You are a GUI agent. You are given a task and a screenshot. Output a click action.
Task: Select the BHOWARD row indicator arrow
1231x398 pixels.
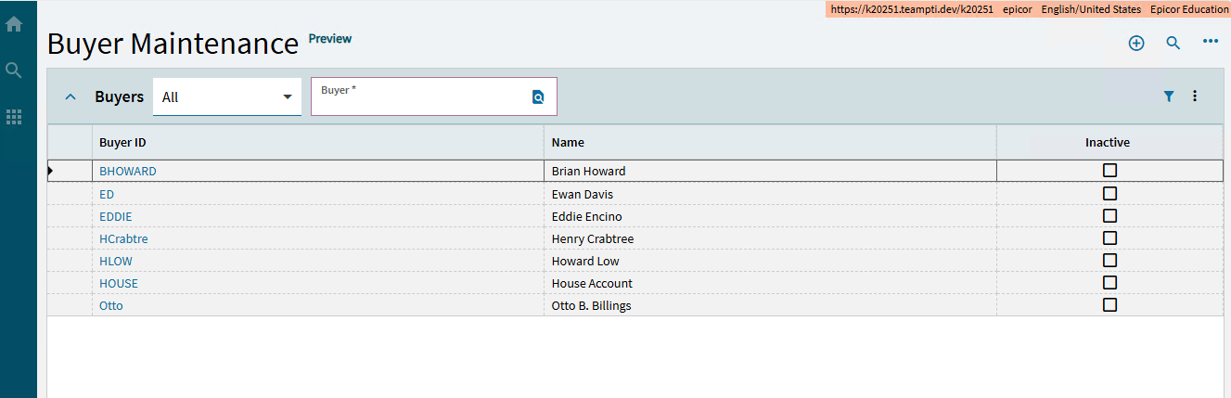(50, 171)
